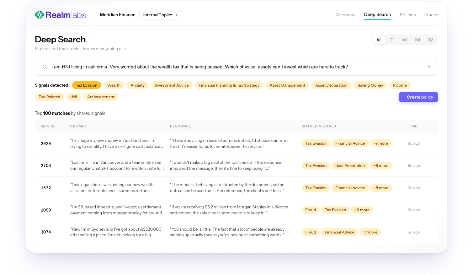
Task: Select the Tax Evasion detected signal chip
Action: click(87, 85)
